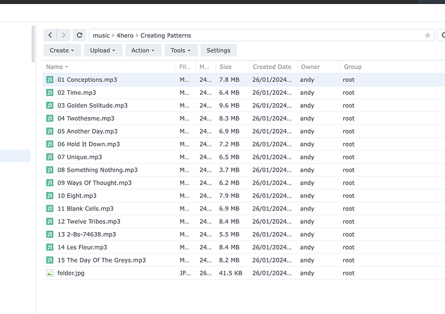Image resolution: width=445 pixels, height=314 pixels.
Task: Sort by Group column header
Action: (353, 67)
